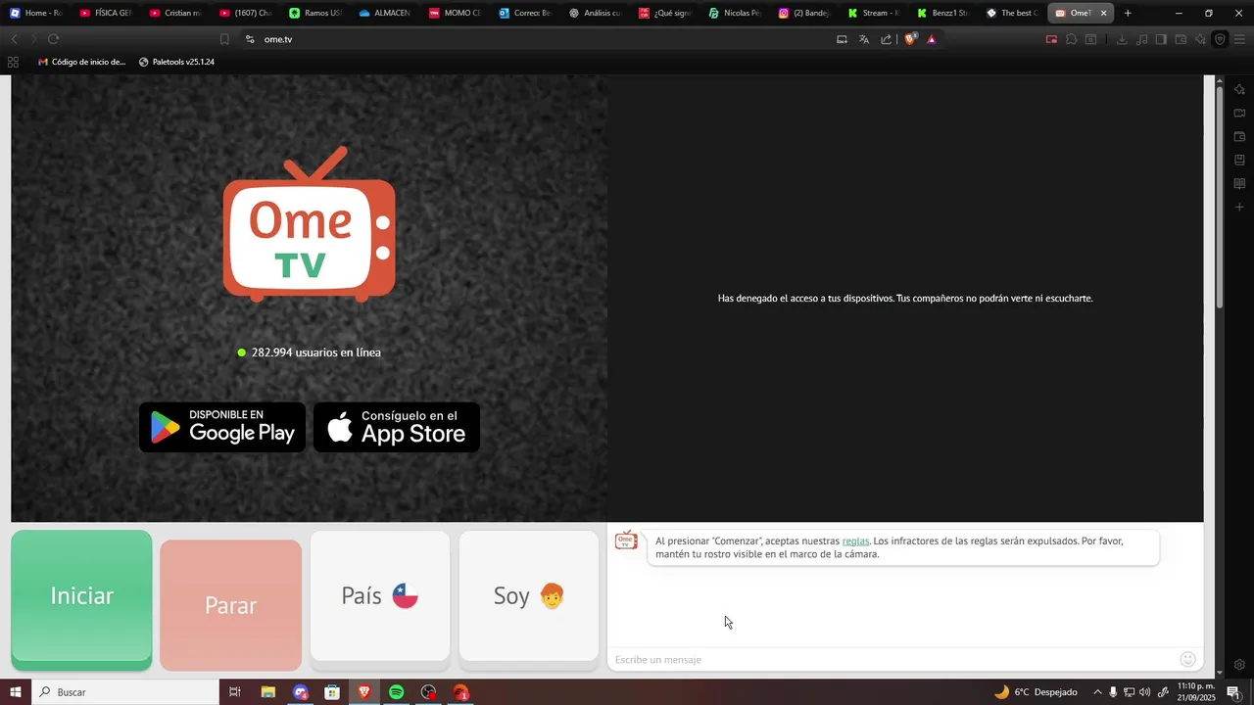Click the browser back arrow
Viewport: 1254px width, 705px height.
coord(14,39)
